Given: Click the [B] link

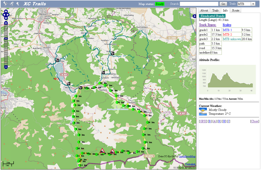Looking at the screenshot, I should [x=210, y=121].
